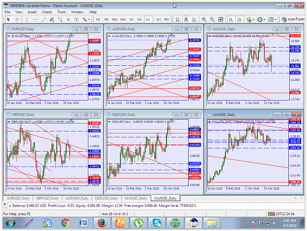Switch to the XAGUSD,Daily bottom tab

click(x=136, y=198)
